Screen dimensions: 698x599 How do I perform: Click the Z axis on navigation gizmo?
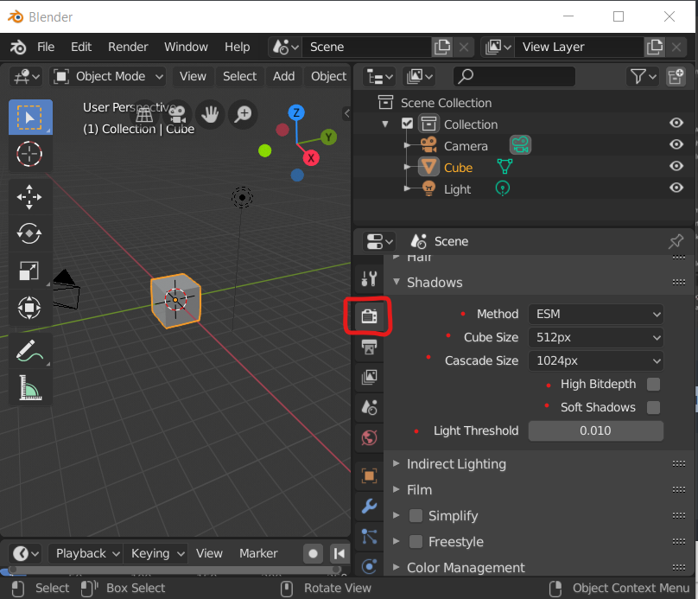[x=296, y=112]
